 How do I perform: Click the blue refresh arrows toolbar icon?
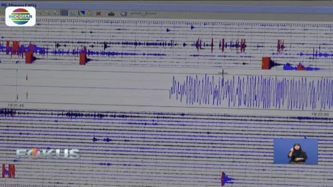click(124, 14)
